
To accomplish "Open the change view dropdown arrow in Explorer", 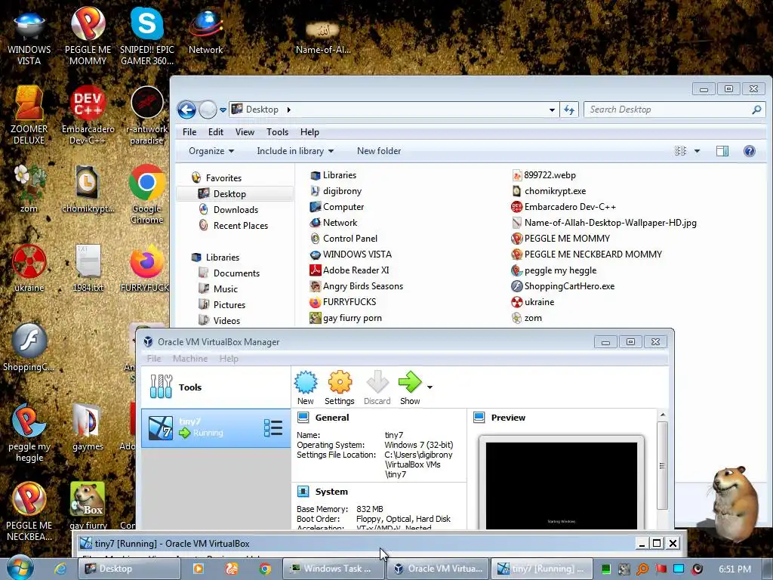I will [697, 151].
